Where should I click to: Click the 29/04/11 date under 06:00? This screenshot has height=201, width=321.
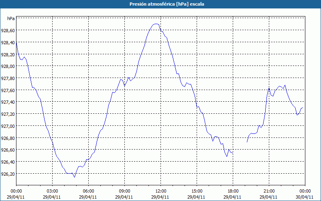point(88,197)
